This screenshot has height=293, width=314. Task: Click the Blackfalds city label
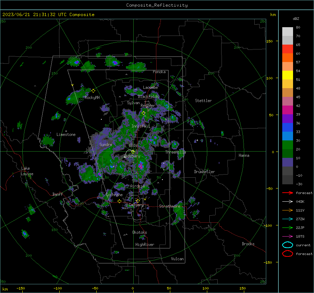148,97
